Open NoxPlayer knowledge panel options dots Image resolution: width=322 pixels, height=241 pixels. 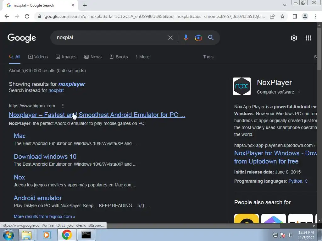point(299,92)
